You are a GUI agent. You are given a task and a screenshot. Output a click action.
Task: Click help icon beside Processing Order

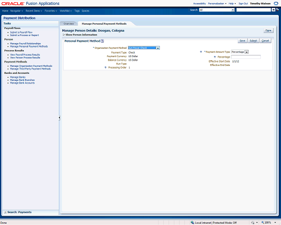pos(105,68)
